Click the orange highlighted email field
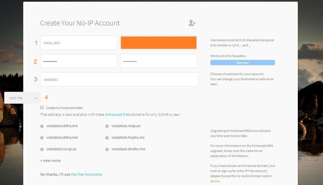The height and width of the screenshot is (185, 323). pyautogui.click(x=159, y=43)
